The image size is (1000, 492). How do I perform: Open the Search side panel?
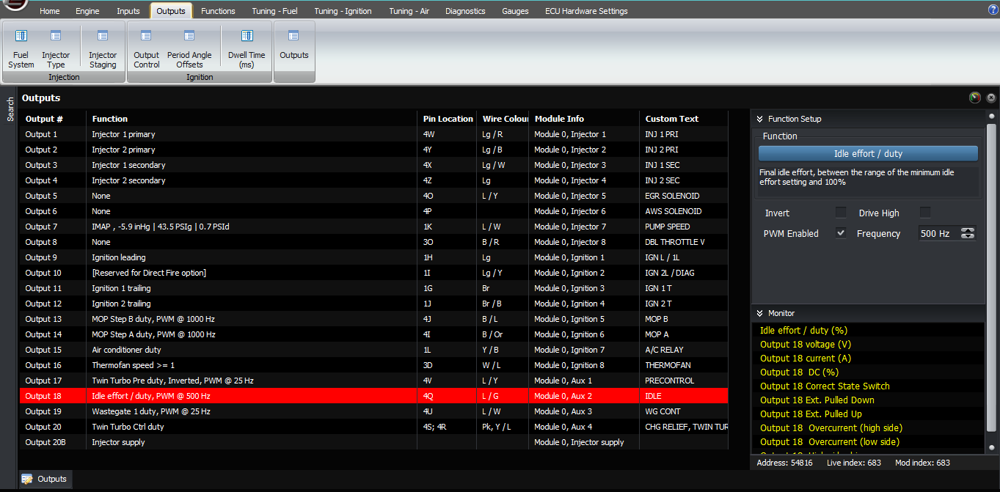pyautogui.click(x=10, y=109)
